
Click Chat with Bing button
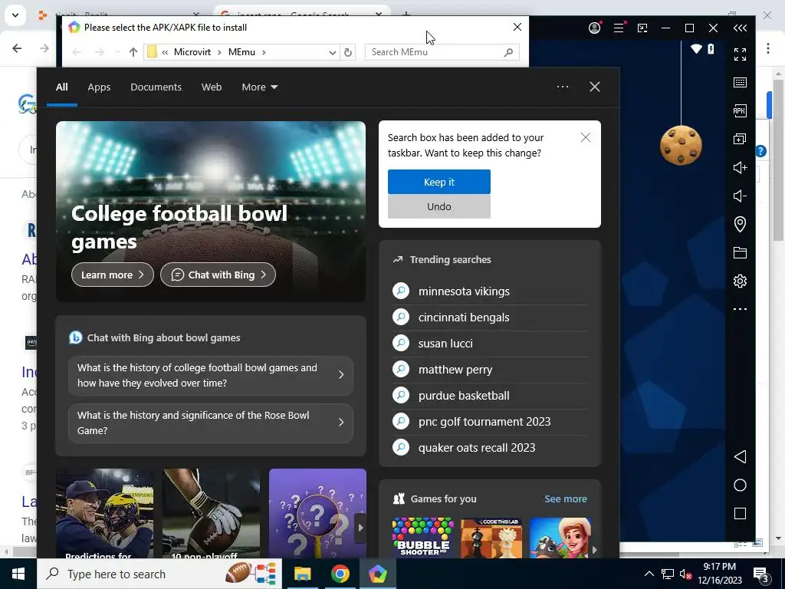(x=218, y=275)
